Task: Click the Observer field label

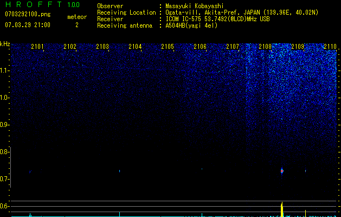Action: pos(110,6)
